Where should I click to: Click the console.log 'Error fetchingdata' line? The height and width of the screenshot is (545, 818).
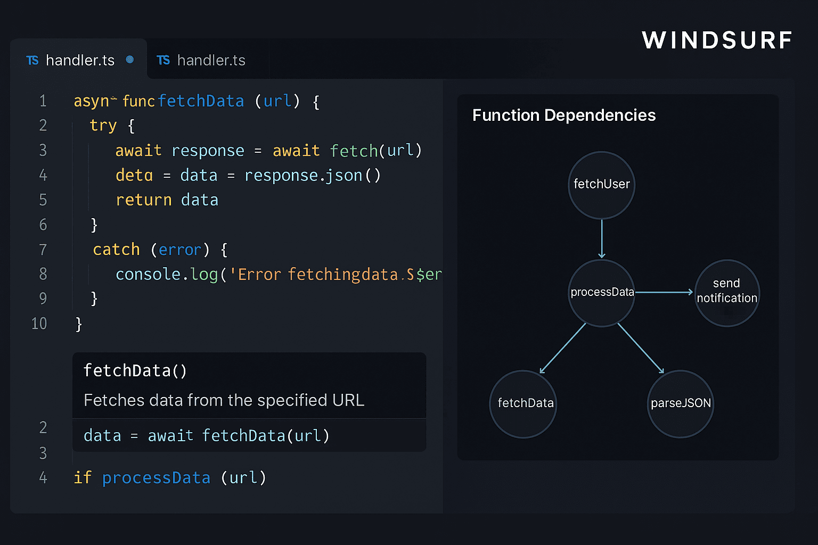click(x=279, y=275)
